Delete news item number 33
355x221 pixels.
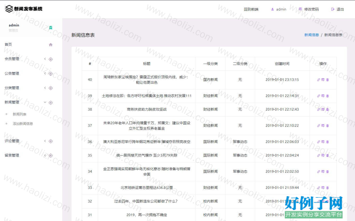(x=328, y=188)
